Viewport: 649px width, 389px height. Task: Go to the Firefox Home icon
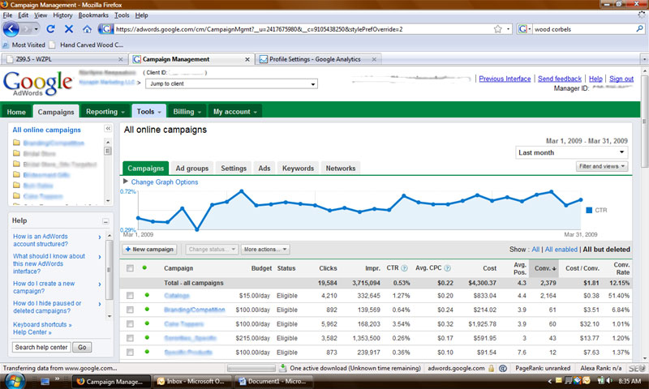(87, 29)
